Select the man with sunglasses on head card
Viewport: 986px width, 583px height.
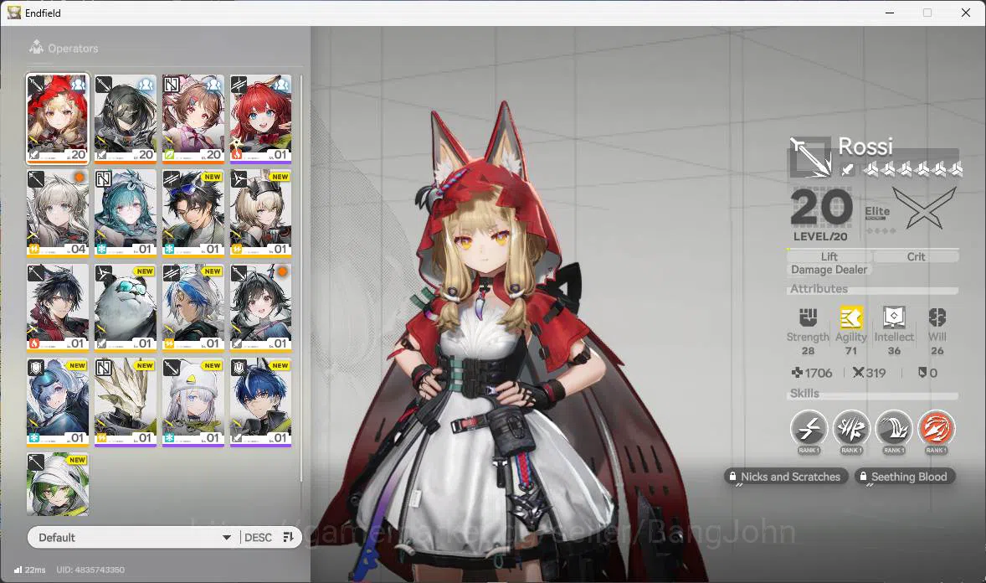pos(193,213)
